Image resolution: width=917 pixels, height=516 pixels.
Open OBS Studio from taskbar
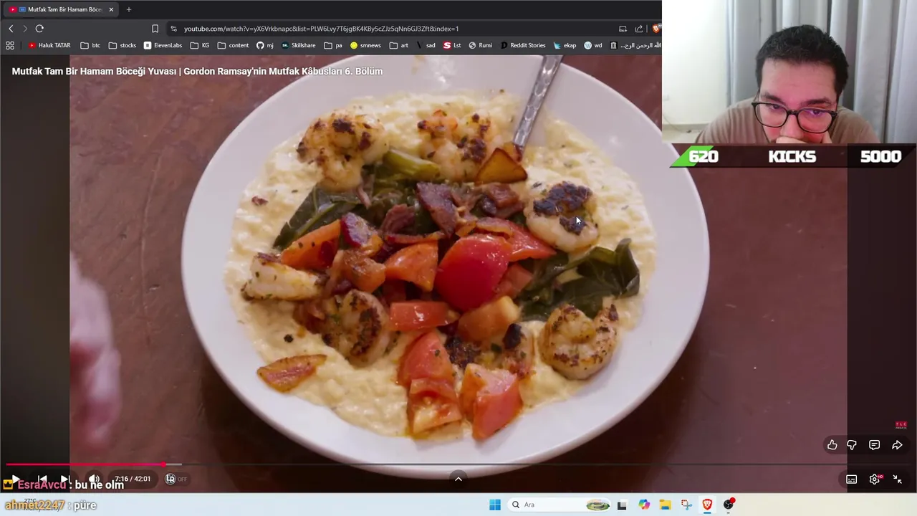(x=729, y=505)
